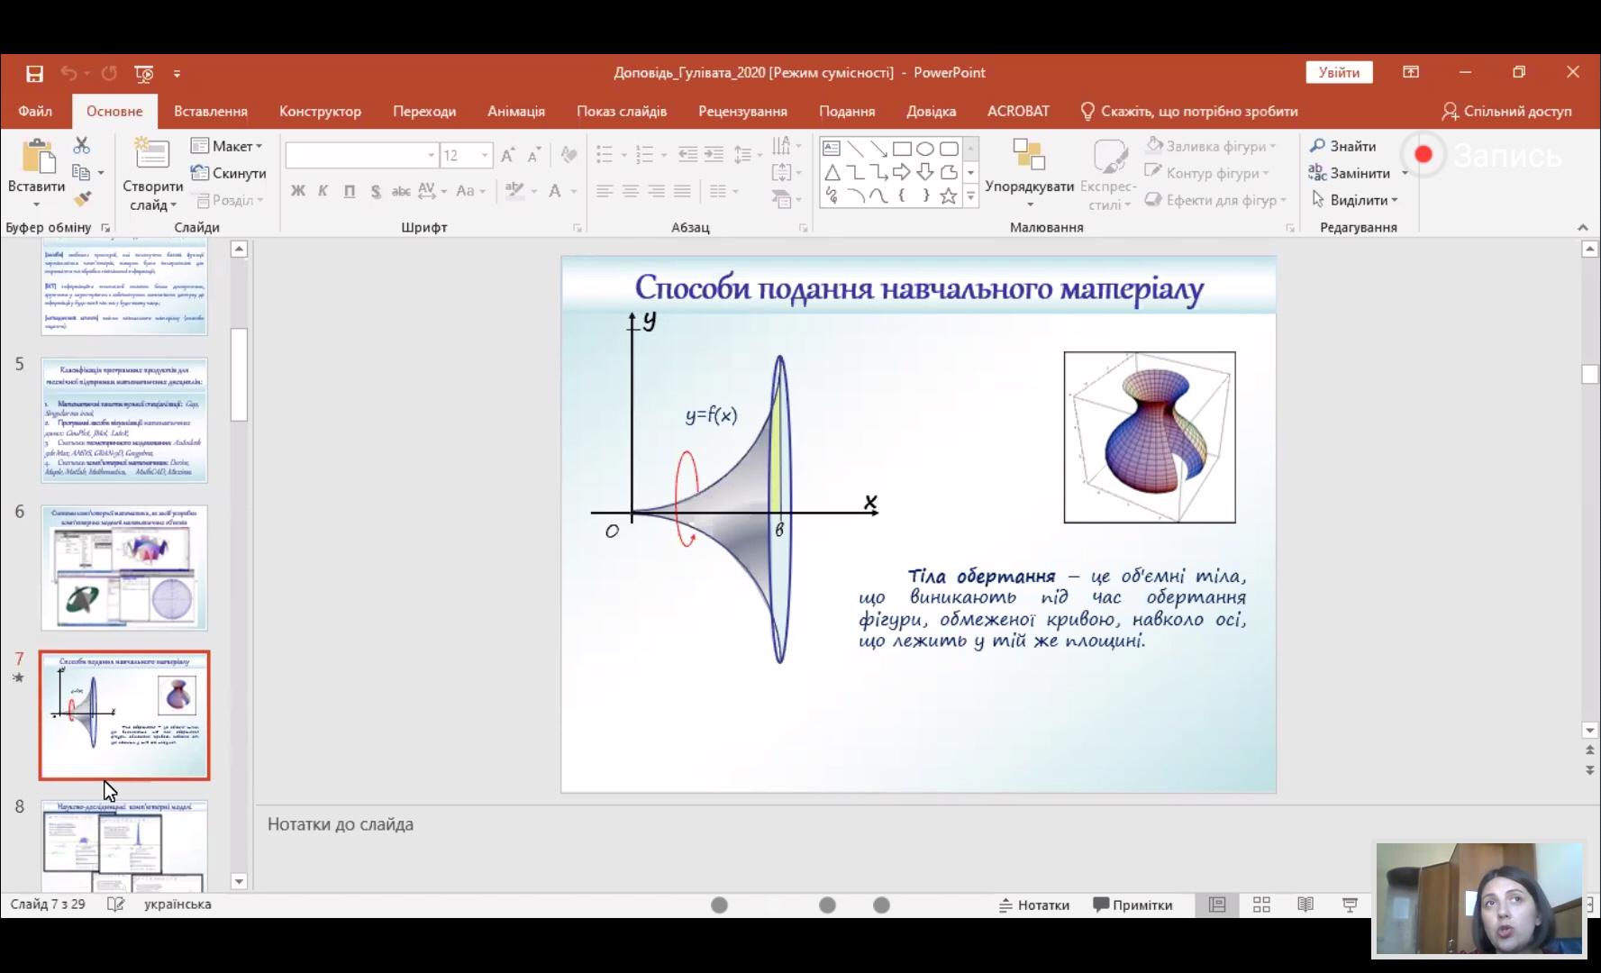Click the Знайти search icon
Image resolution: width=1601 pixels, height=973 pixels.
coord(1317,146)
